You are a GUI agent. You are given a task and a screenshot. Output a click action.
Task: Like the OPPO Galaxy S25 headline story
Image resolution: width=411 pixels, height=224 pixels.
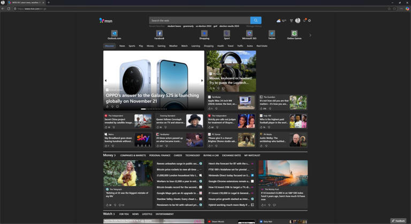[x=107, y=107]
